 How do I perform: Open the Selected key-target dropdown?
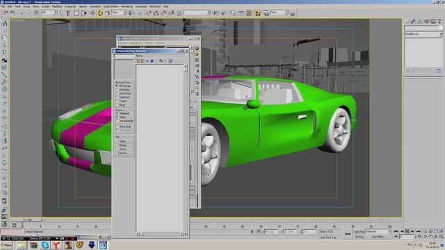[x=378, y=231]
